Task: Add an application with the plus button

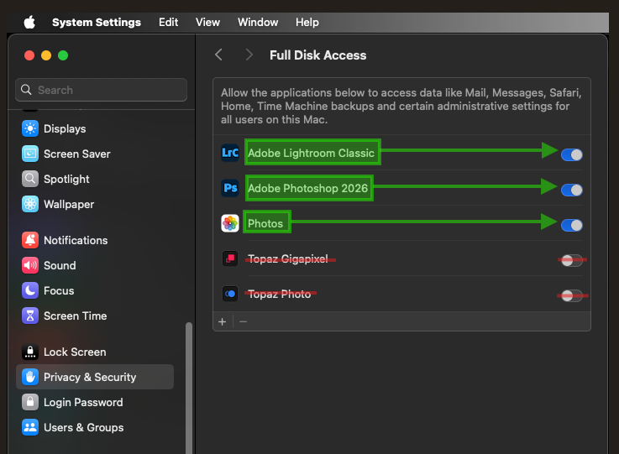Action: click(x=223, y=321)
